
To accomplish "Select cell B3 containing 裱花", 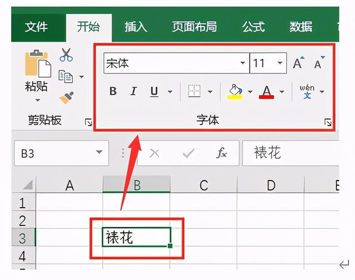I will pyautogui.click(x=136, y=237).
